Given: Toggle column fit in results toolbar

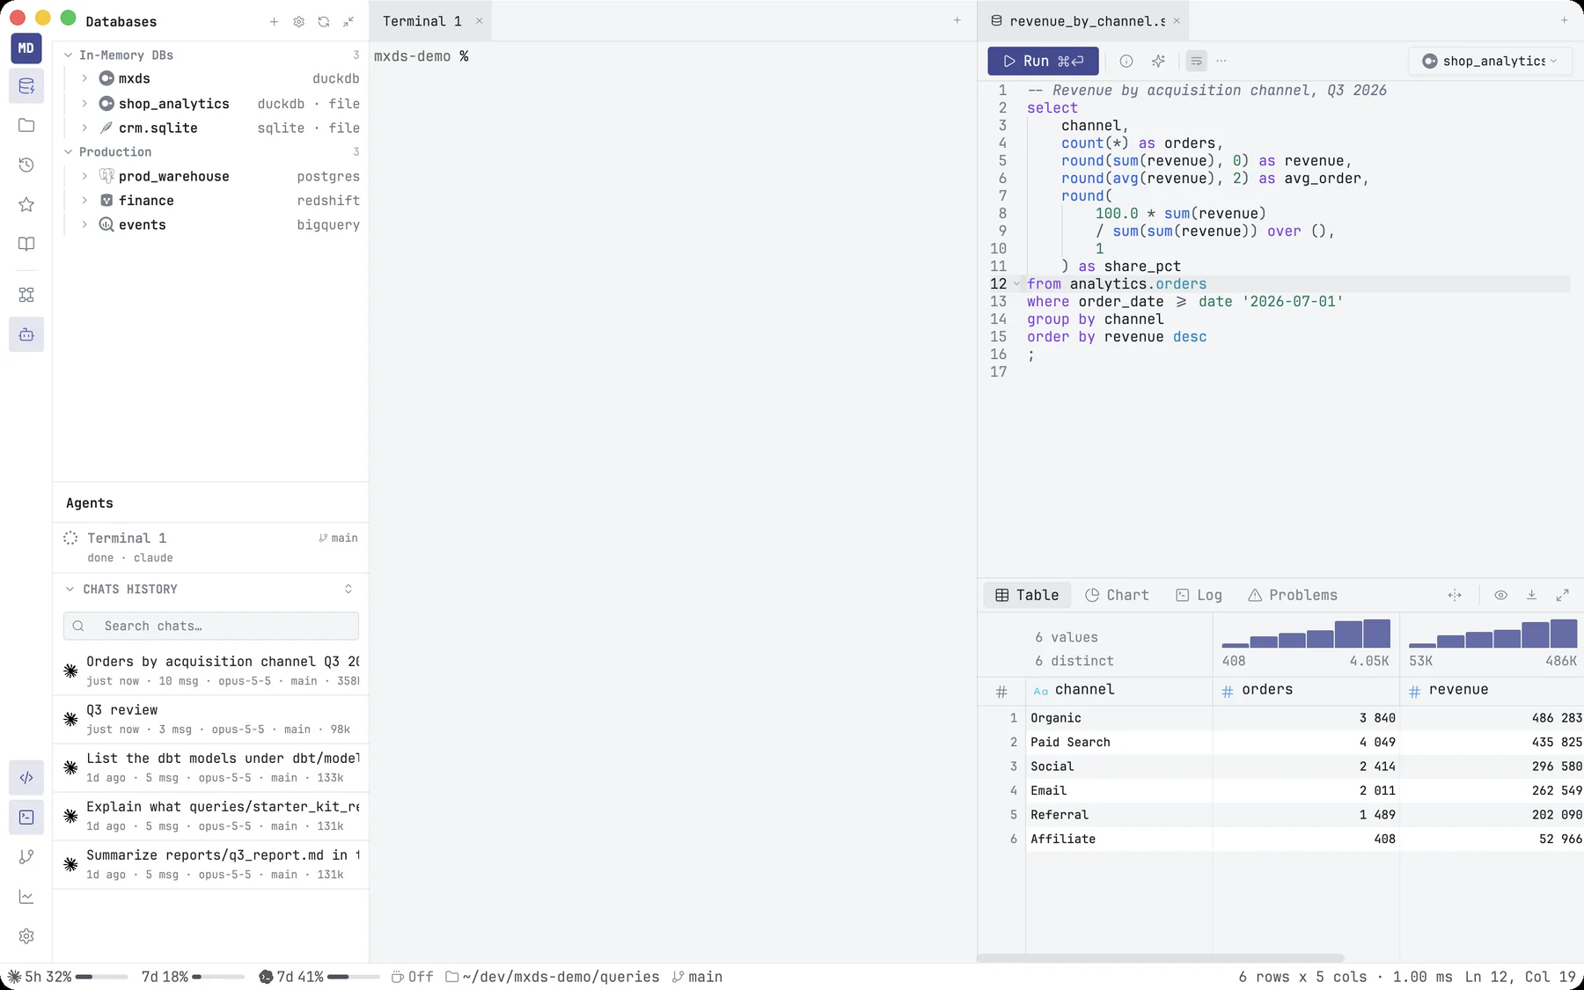Looking at the screenshot, I should coord(1455,595).
